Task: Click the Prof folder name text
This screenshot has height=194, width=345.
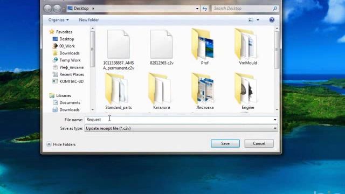Action: coord(205,63)
